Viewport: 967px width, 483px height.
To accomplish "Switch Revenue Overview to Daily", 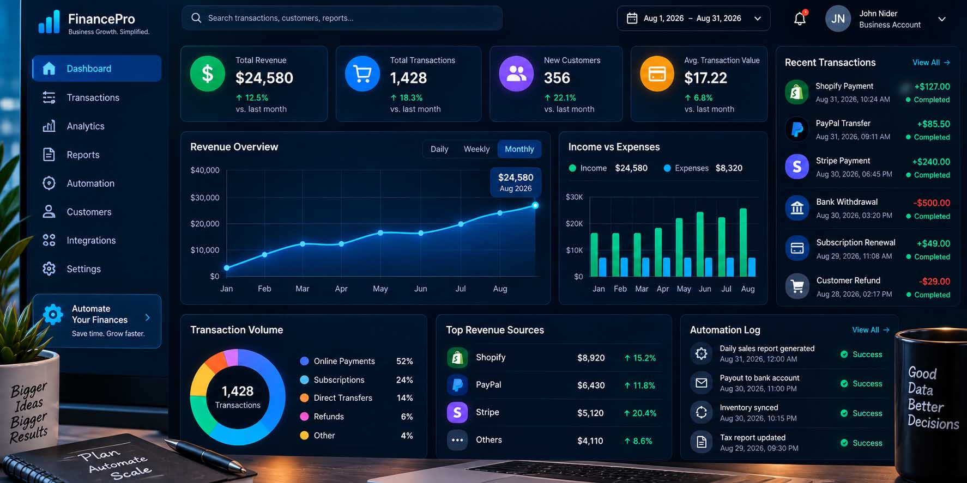I will (x=439, y=149).
